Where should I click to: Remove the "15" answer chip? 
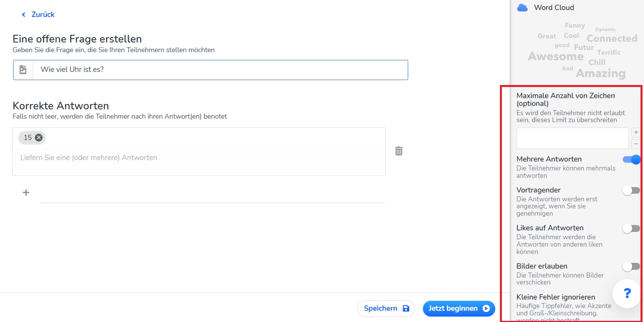click(39, 138)
